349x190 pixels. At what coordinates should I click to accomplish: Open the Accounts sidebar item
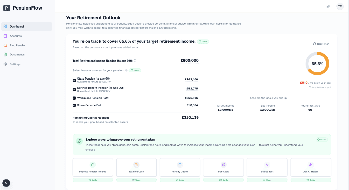coord(27,36)
